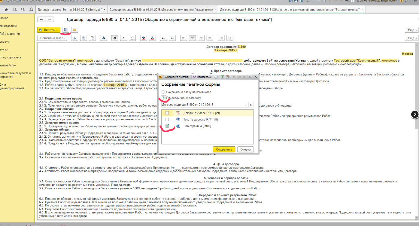Open calculator icon in dialog title bar
Viewport: 419px width, 226px height.
tap(222, 77)
